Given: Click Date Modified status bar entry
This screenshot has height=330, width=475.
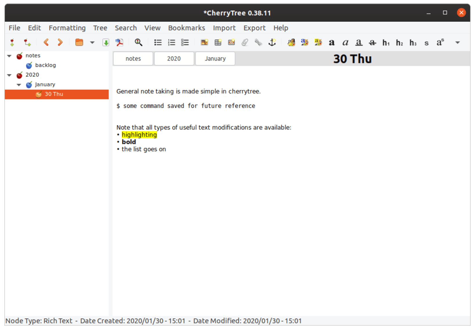Looking at the screenshot, I should [247, 321].
